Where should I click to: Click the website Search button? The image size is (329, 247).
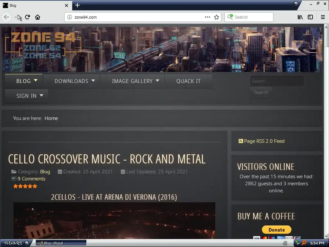pyautogui.click(x=261, y=92)
